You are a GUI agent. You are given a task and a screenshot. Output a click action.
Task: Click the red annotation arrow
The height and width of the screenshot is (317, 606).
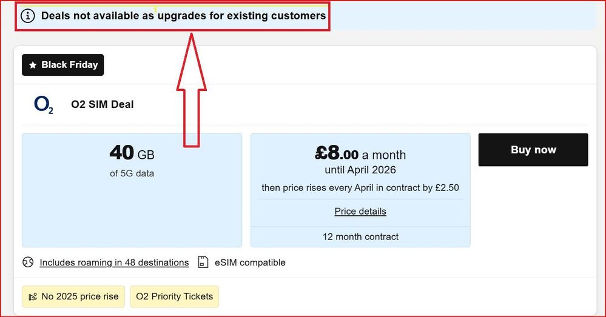(x=192, y=91)
